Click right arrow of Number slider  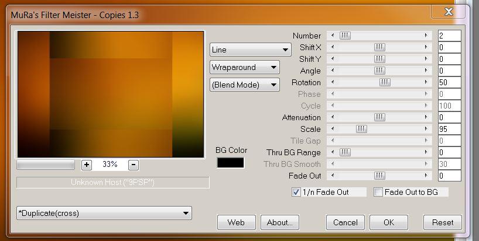tap(426, 36)
